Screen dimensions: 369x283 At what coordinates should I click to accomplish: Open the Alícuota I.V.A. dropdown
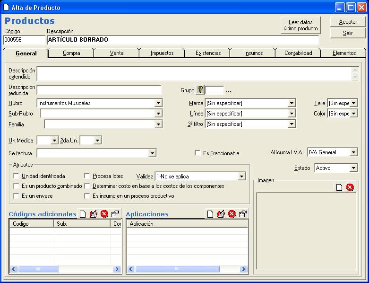tap(353, 152)
